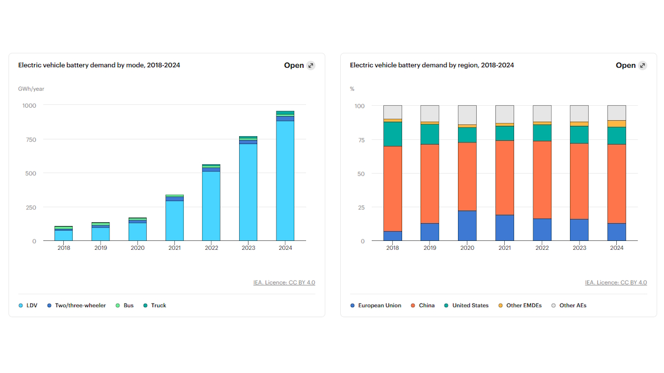Click the 2024 LDV bar in mode chart

click(x=285, y=181)
